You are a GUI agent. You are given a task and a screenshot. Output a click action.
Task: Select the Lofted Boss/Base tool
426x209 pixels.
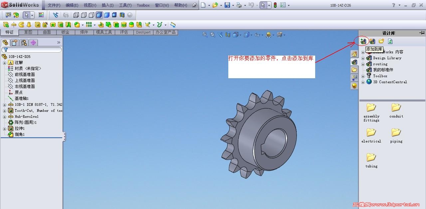tap(29, 25)
